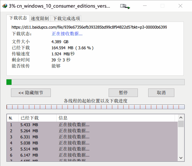The width and height of the screenshot is (192, 166).
Task: Click the thread segments progress bar
Action: point(95,107)
